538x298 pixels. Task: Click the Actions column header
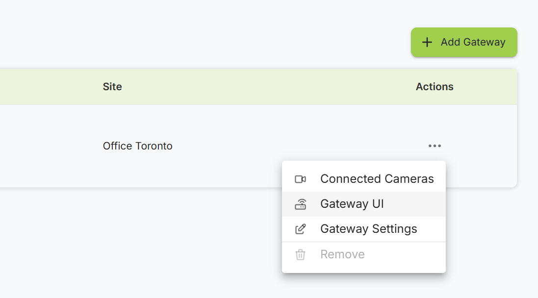coord(435,87)
